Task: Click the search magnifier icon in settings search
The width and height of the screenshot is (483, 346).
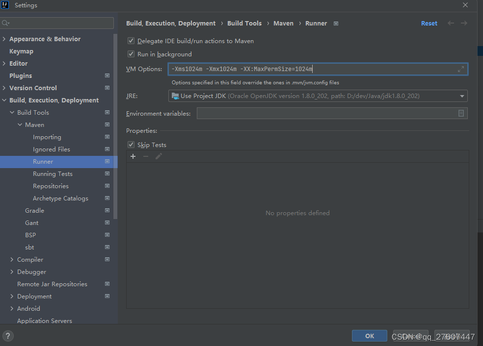Action: 5,23
